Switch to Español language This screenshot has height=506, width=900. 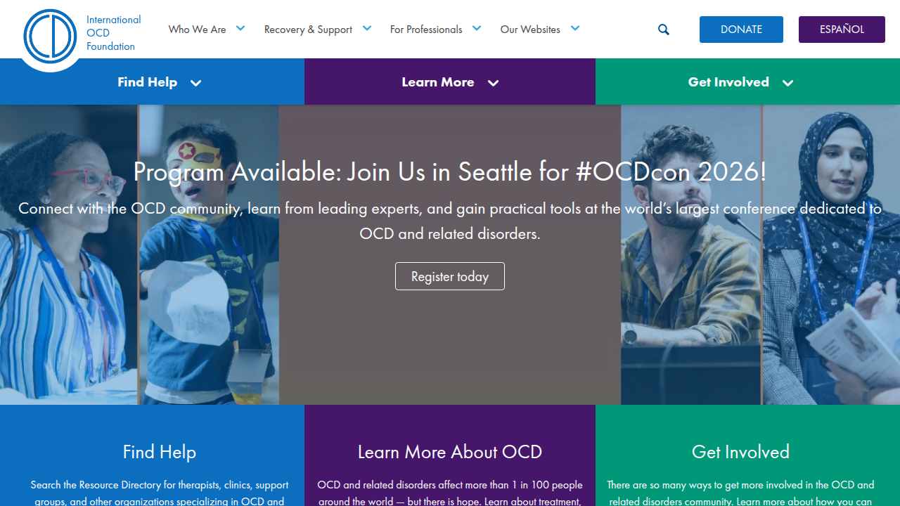842,30
